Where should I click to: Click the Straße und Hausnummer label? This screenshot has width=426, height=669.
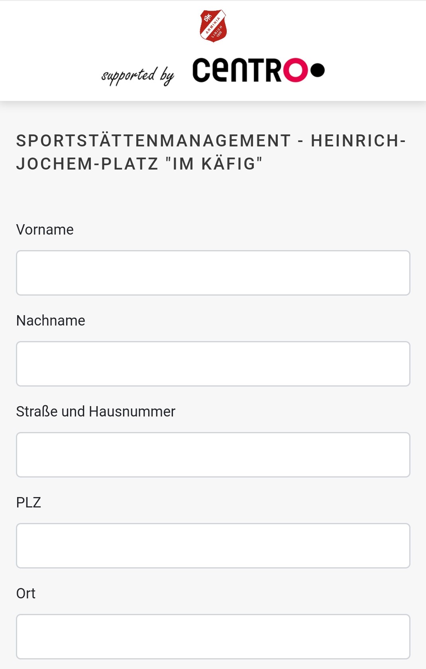tap(96, 412)
